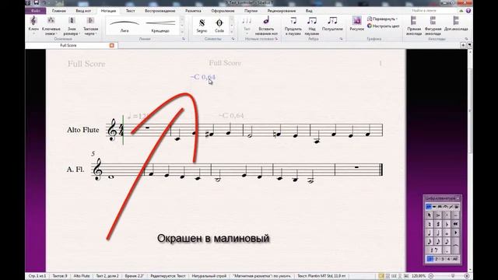Image resolution: width=498 pixels, height=280 pixels.
Task: Select voice 2 on the keypad
Action: (436, 259)
